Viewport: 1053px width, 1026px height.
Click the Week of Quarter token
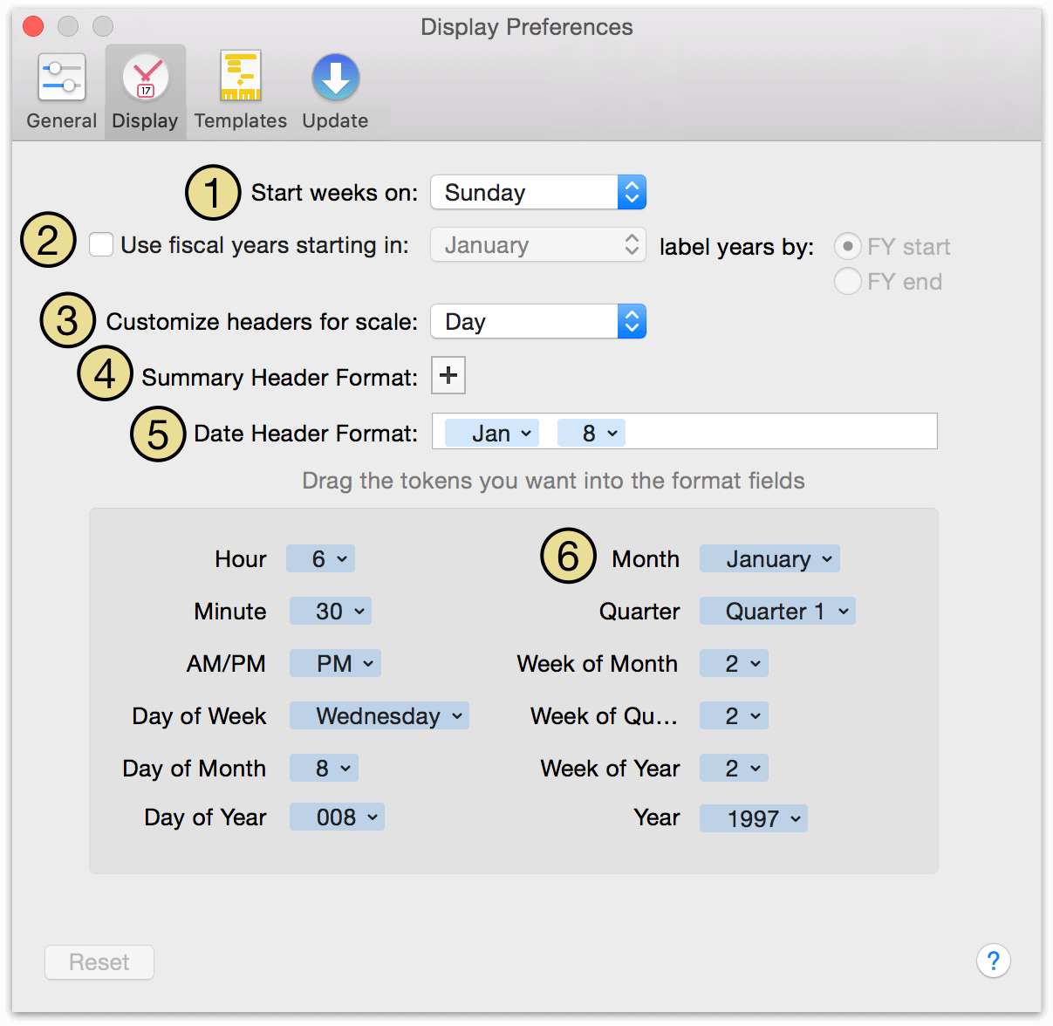click(x=734, y=715)
